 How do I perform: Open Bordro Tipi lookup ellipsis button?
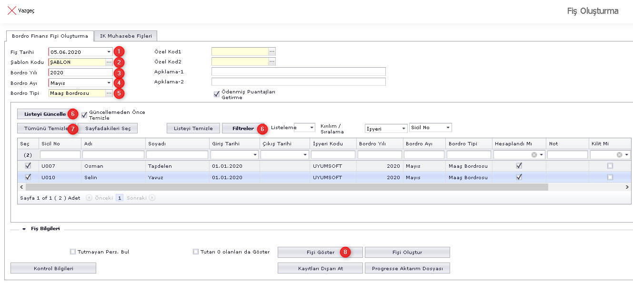click(109, 93)
